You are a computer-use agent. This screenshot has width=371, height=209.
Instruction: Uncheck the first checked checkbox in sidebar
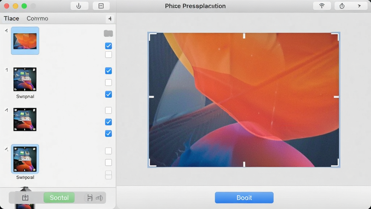108,46
